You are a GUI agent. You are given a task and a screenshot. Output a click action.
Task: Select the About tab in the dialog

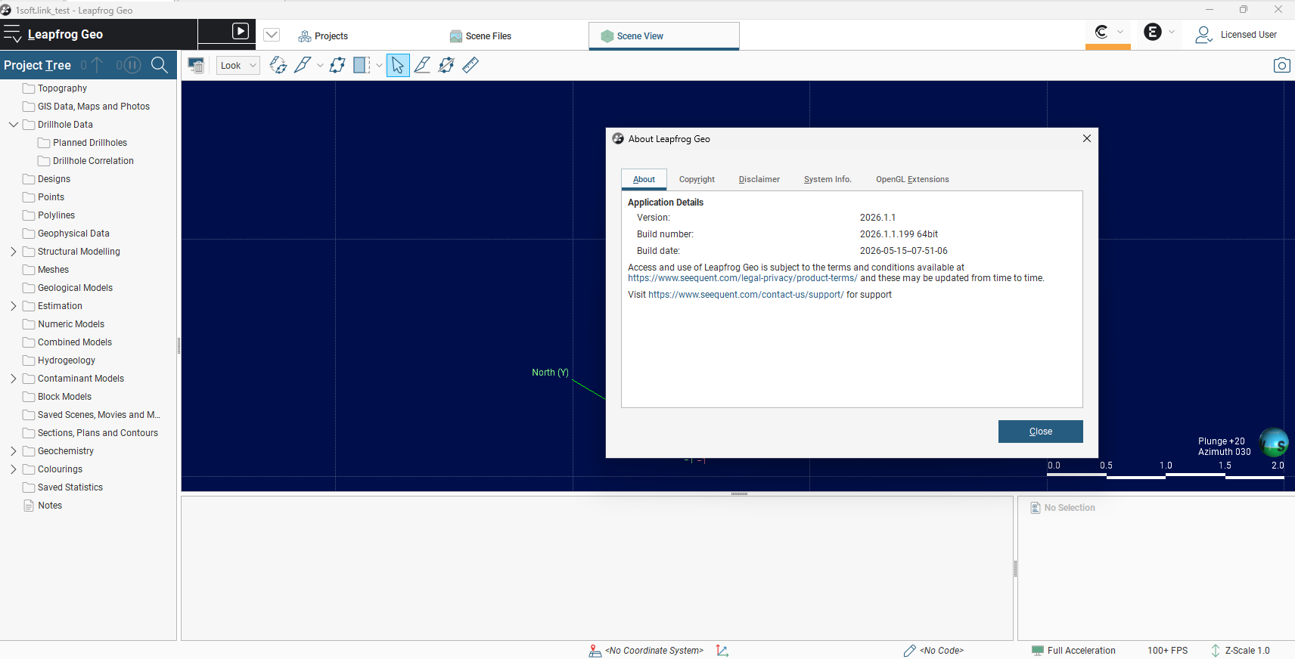(644, 179)
